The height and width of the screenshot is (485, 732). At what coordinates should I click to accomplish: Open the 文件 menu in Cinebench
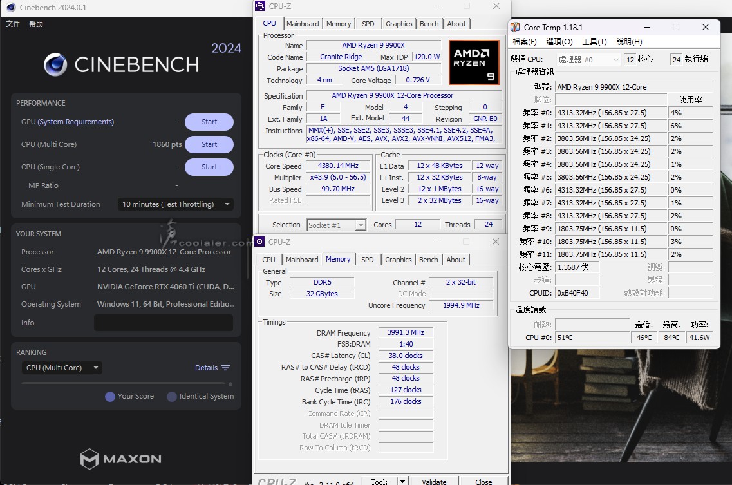pyautogui.click(x=13, y=24)
